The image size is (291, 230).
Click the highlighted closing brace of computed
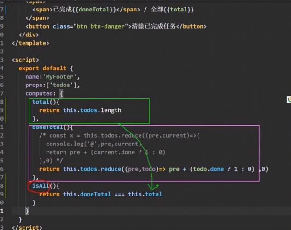pos(27,211)
